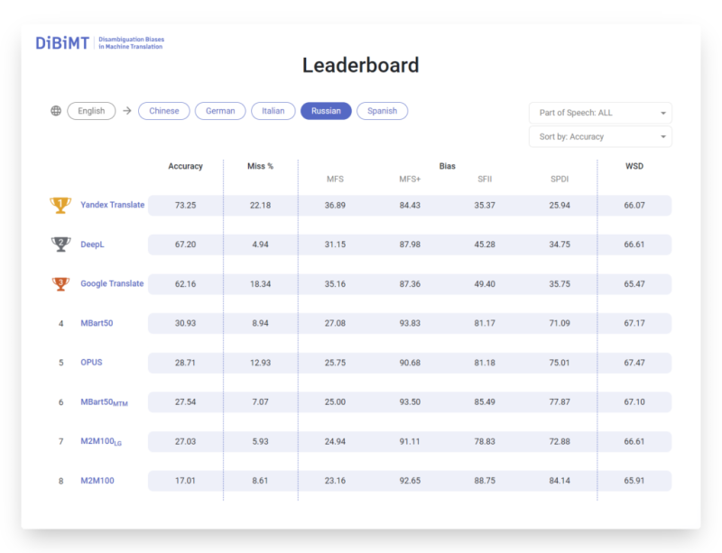Click the DiBiMT logo
This screenshot has width=722, height=553.
click(x=62, y=42)
